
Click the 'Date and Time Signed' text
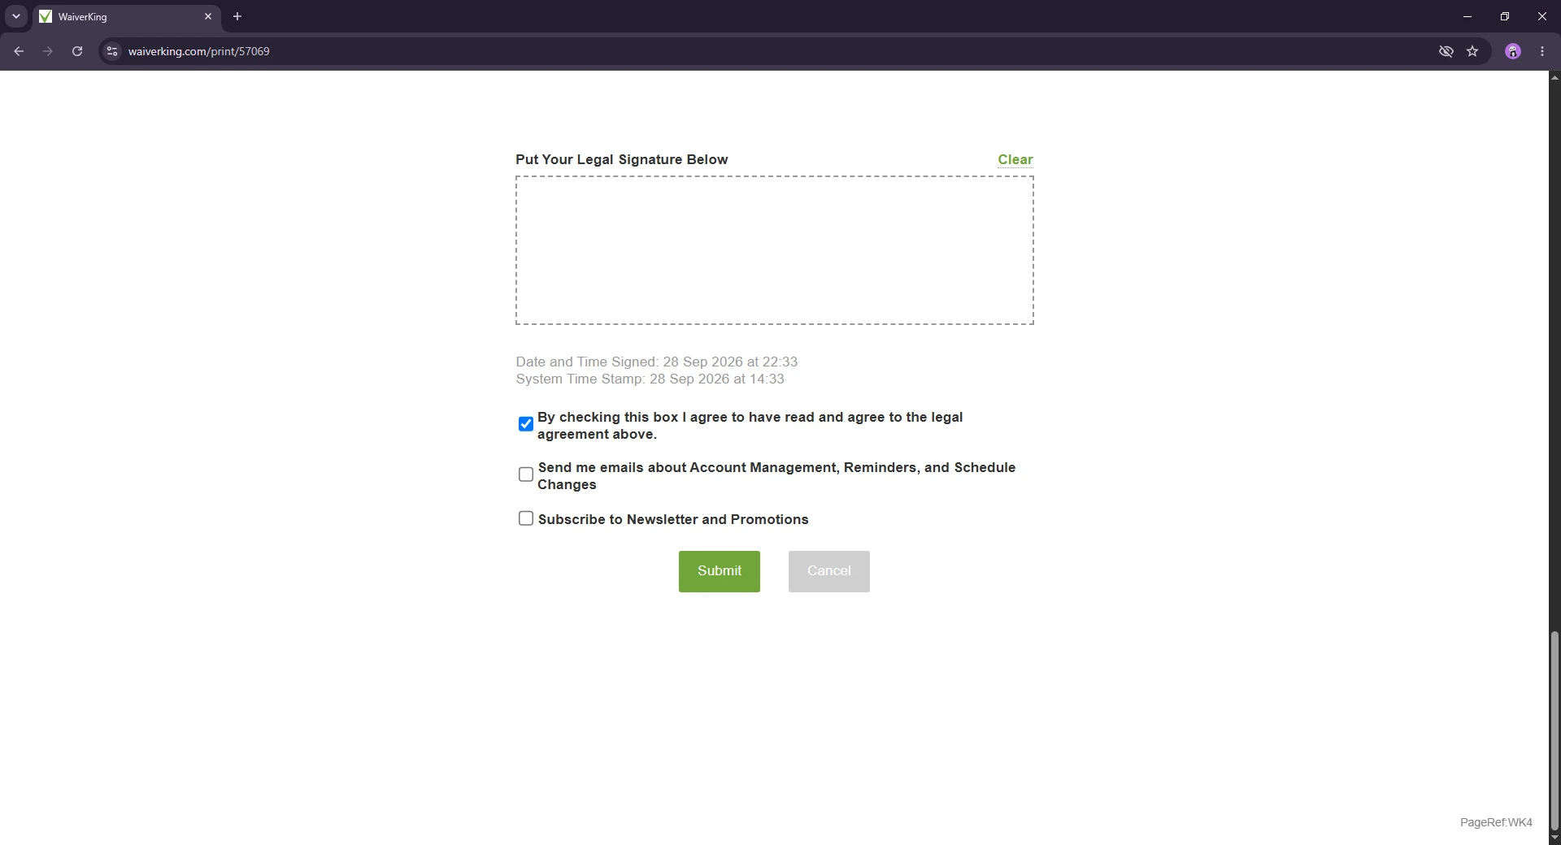[657, 362]
